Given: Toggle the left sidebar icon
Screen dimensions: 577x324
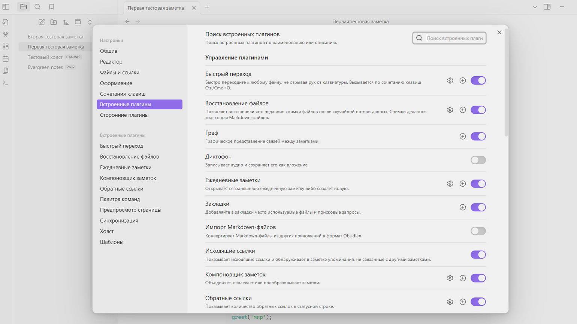Looking at the screenshot, I should pyautogui.click(x=6, y=7).
